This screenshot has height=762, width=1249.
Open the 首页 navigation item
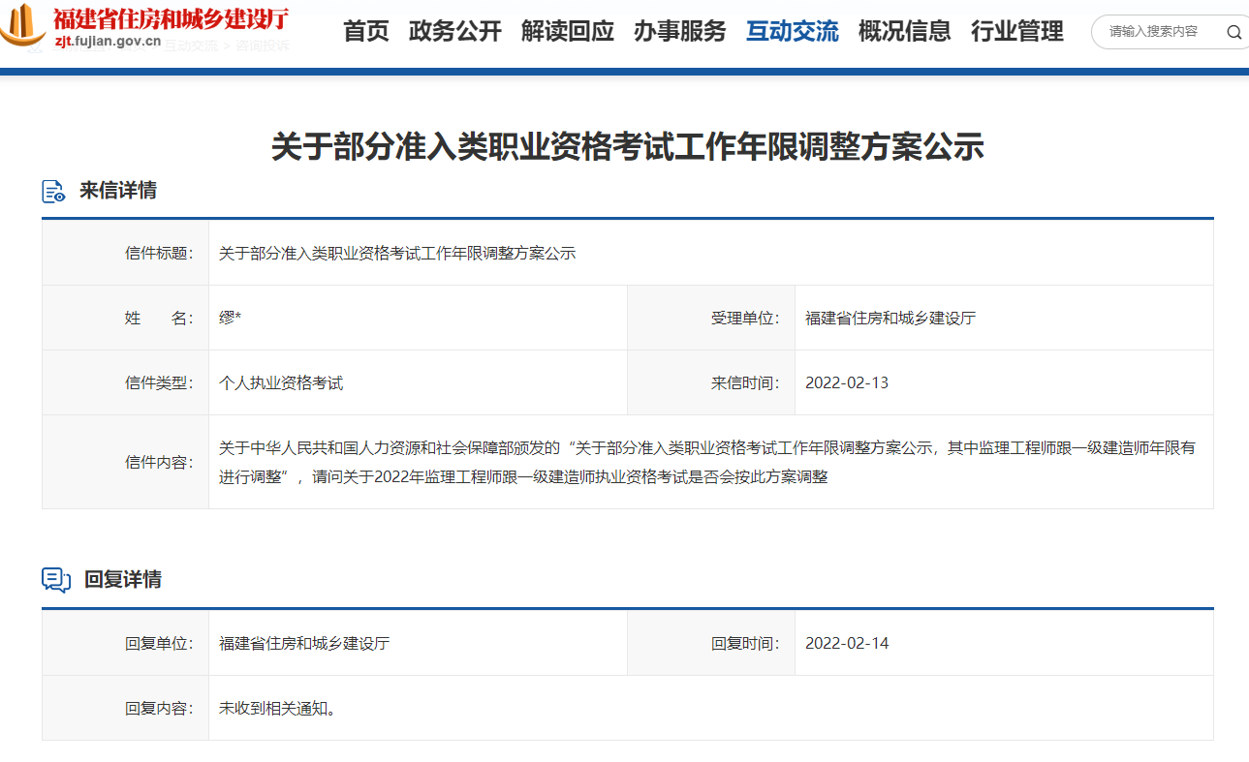coord(366,32)
